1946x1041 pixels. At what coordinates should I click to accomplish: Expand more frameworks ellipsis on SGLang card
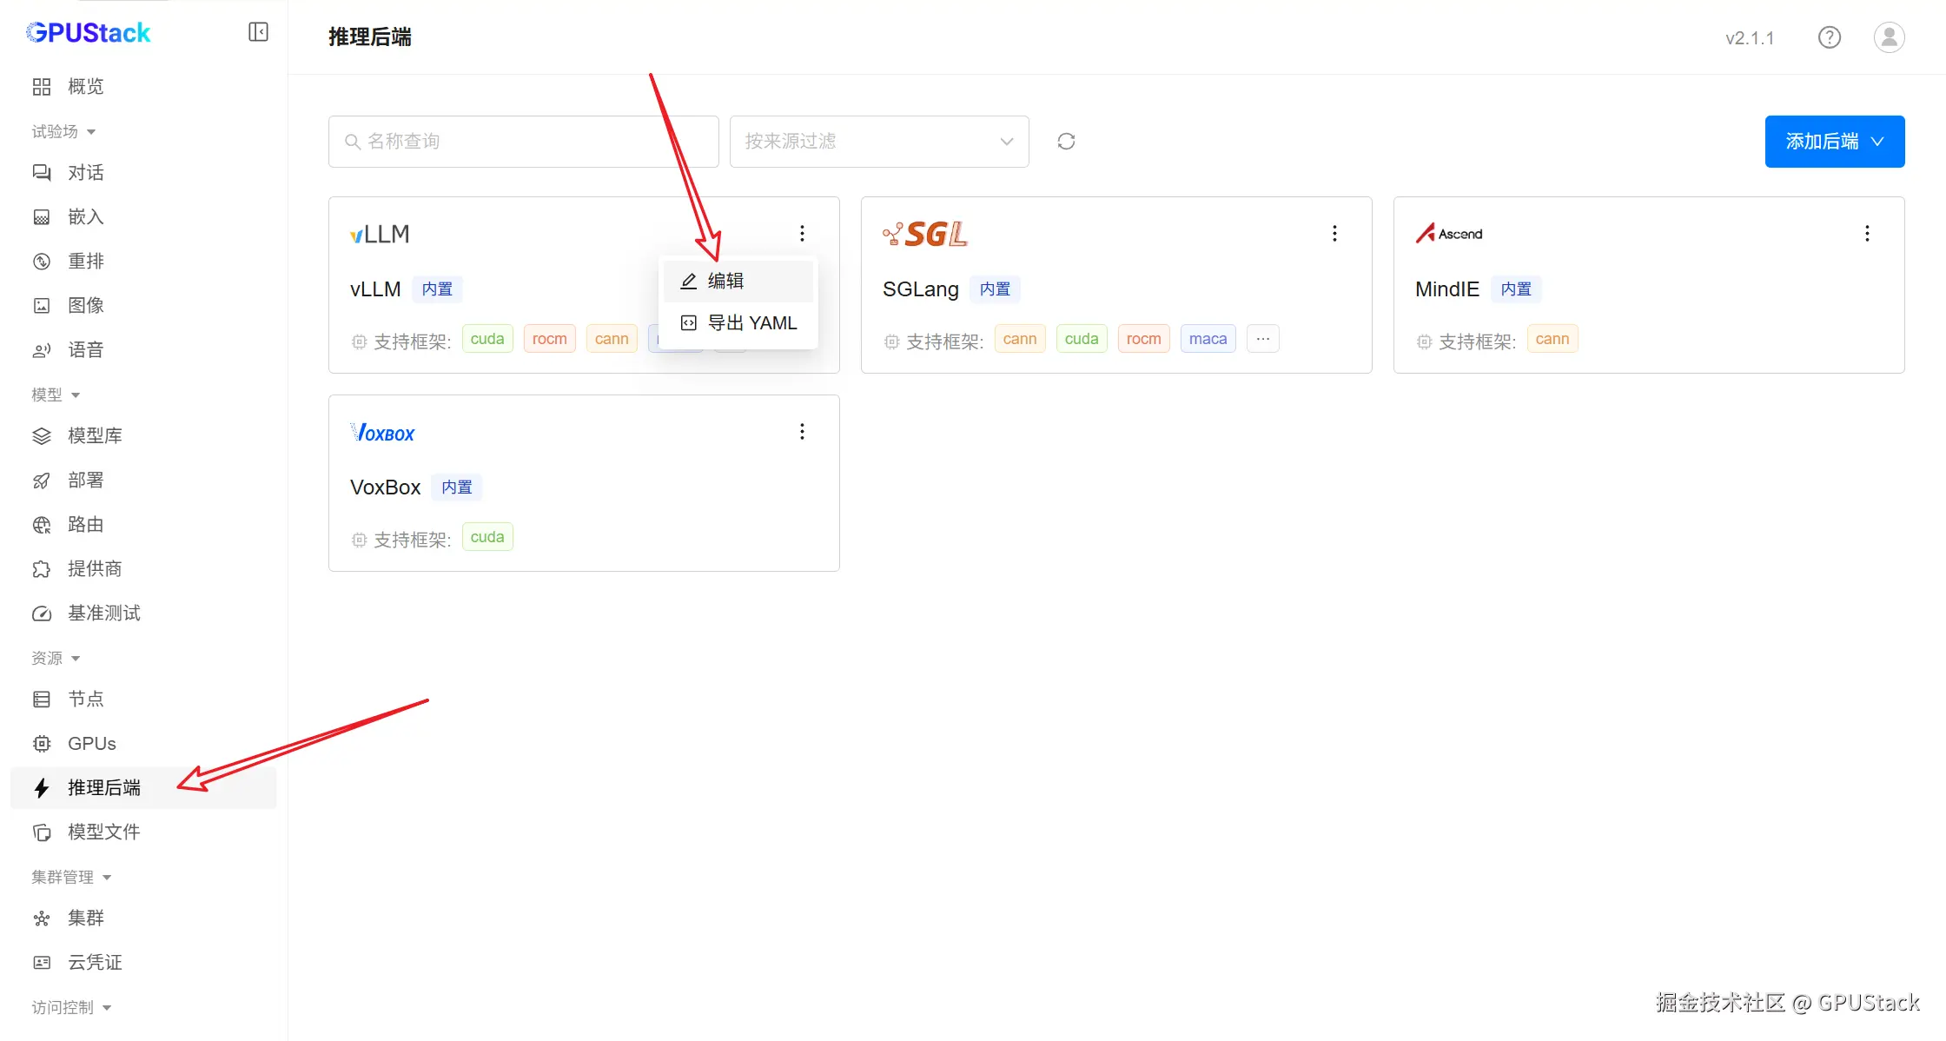click(1262, 339)
